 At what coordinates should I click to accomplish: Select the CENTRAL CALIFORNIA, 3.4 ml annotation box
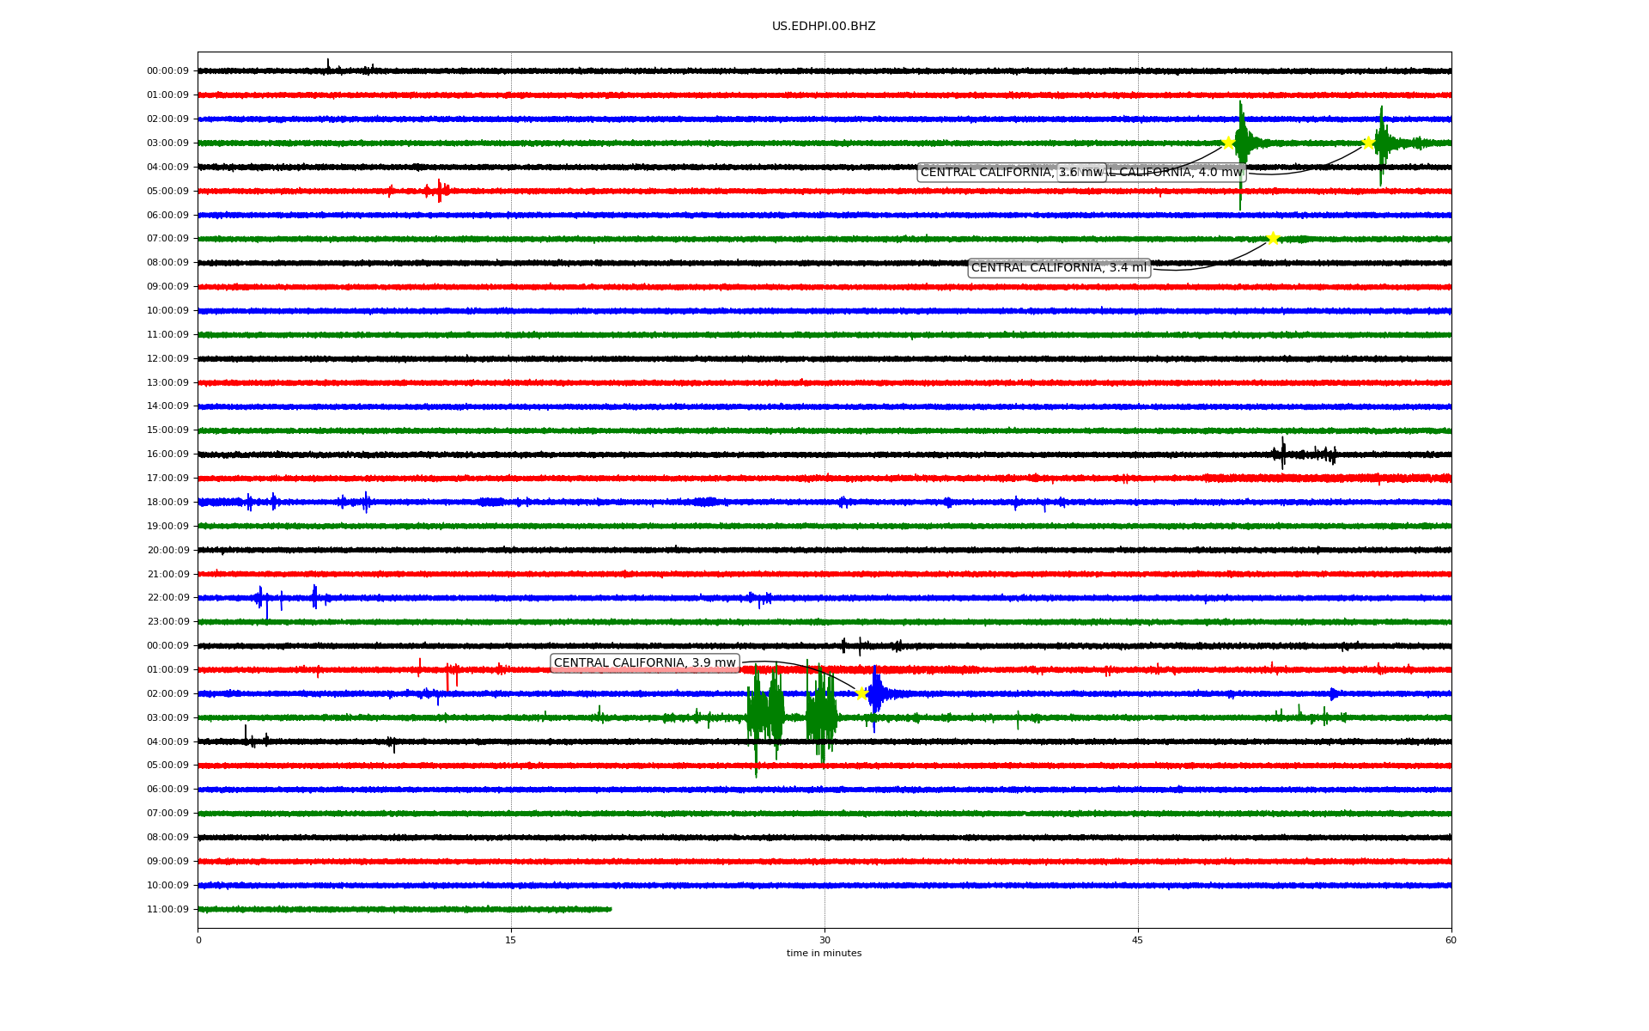pos(1058,268)
